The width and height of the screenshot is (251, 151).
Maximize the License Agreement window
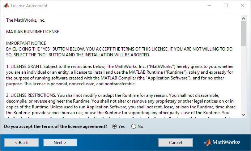[x=226, y=6]
